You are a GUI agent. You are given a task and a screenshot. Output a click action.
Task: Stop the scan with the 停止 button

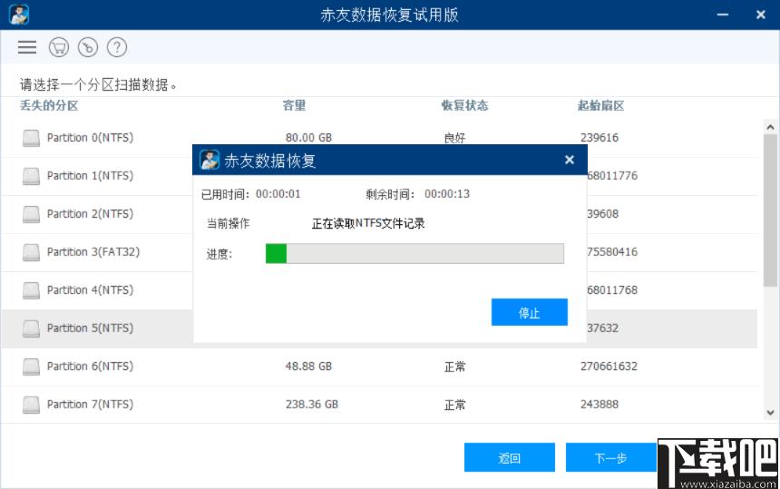pos(530,312)
